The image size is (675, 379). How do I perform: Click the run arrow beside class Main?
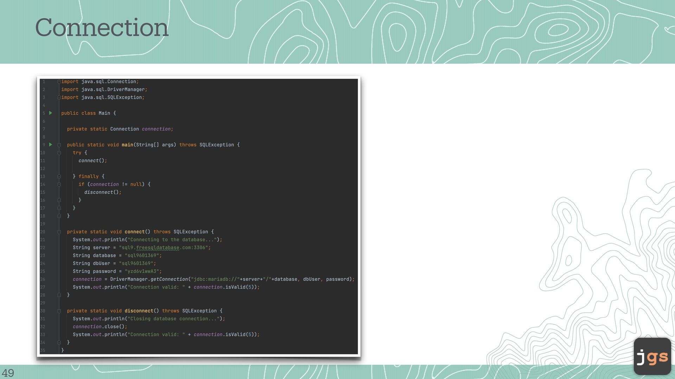(x=51, y=113)
